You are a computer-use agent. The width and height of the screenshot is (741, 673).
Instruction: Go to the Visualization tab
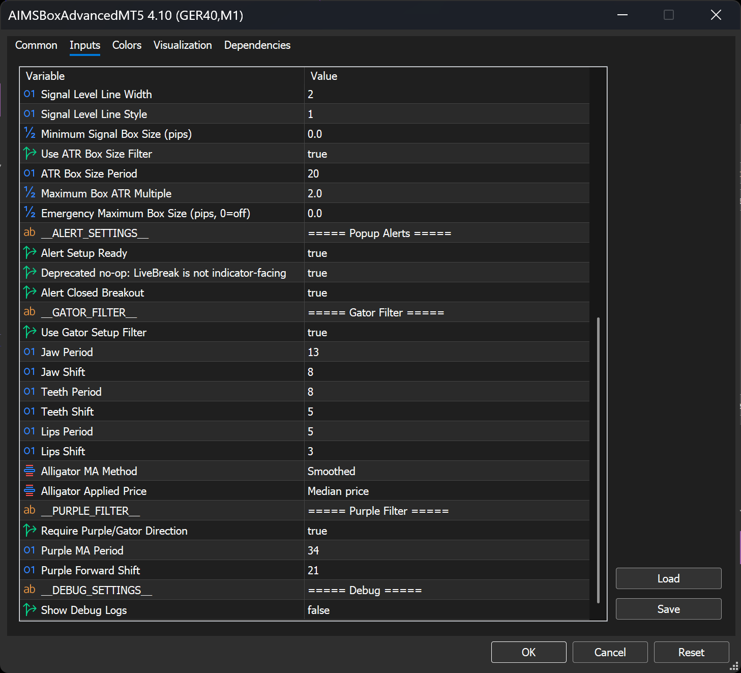pyautogui.click(x=183, y=45)
